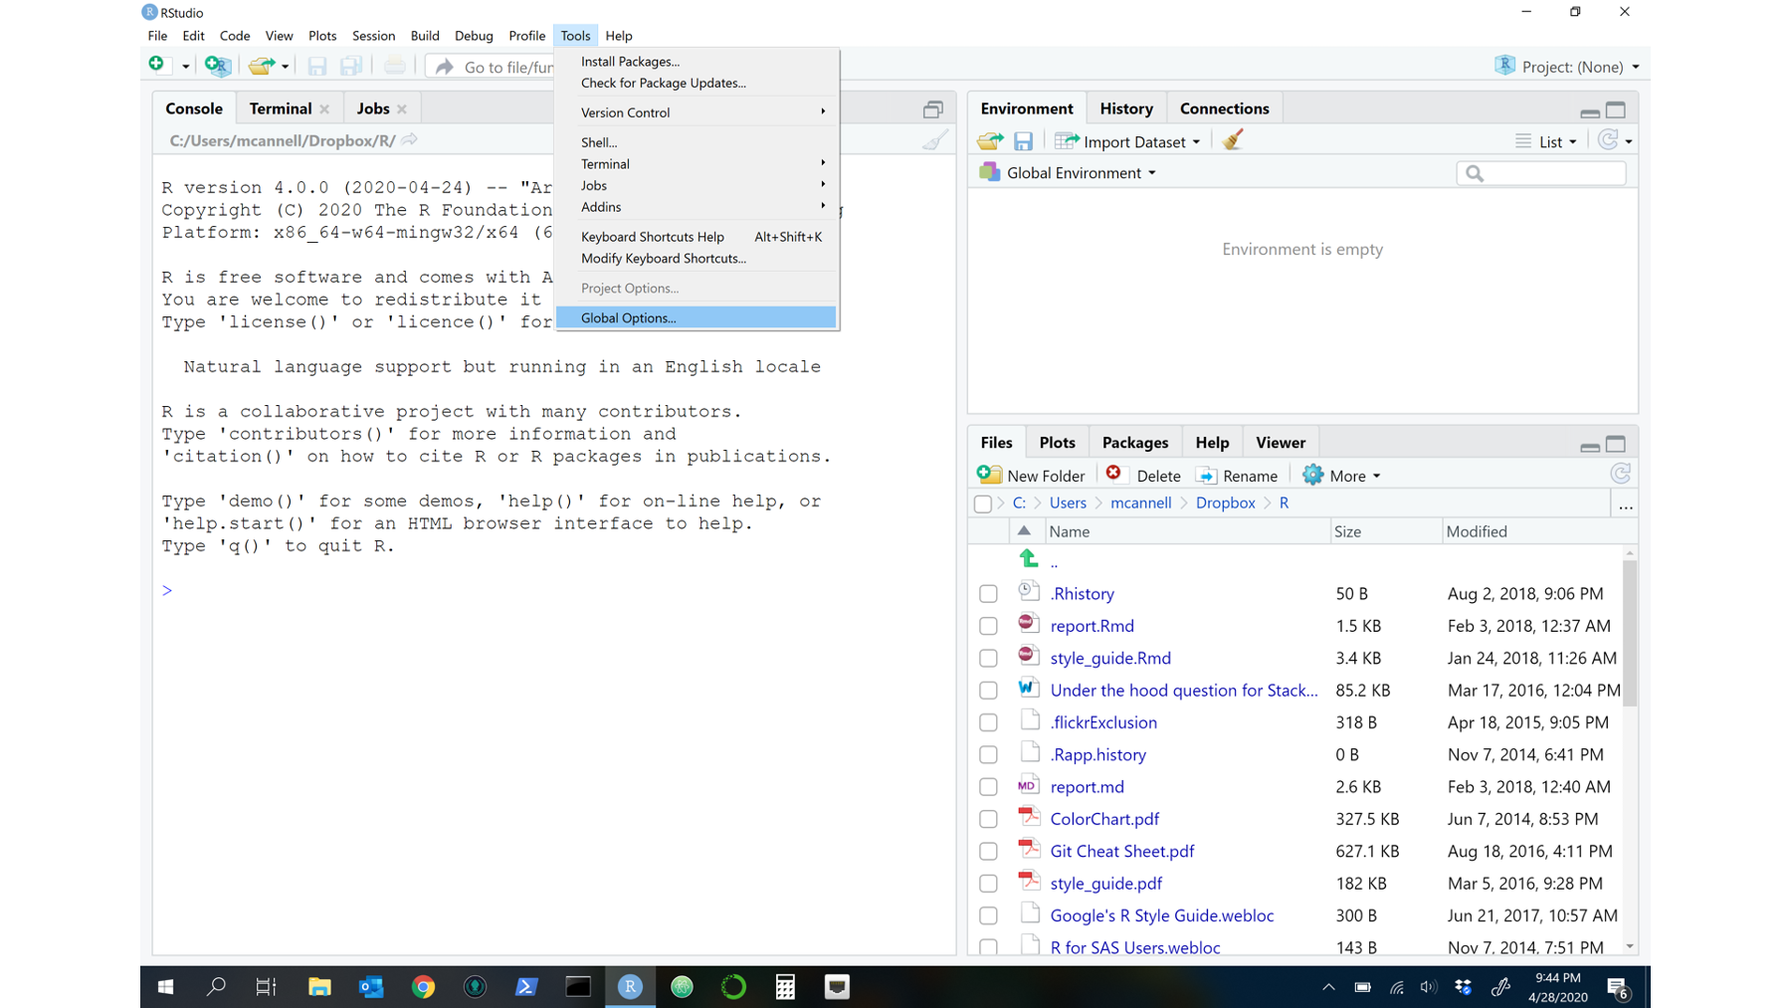Click the Create a Project icon
The image size is (1791, 1008).
coord(217,66)
